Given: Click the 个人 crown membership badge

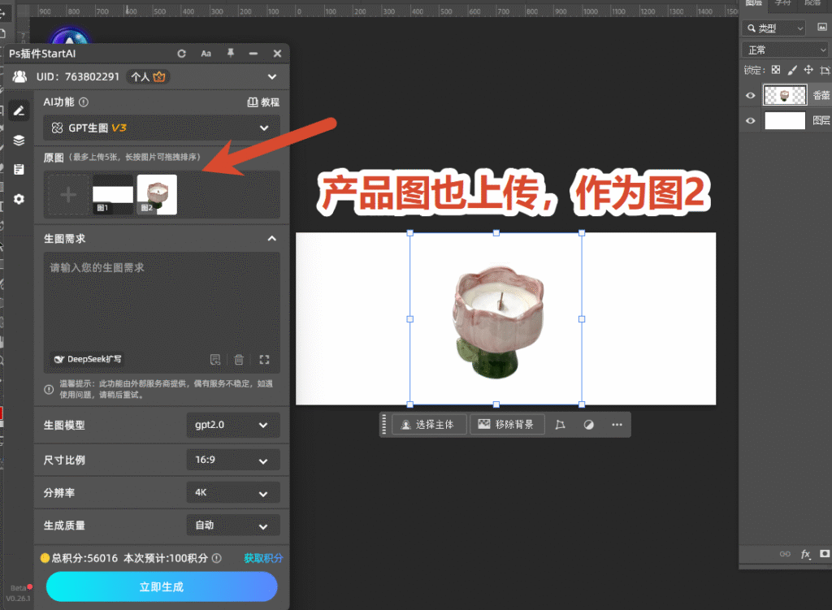Looking at the screenshot, I should (x=148, y=77).
